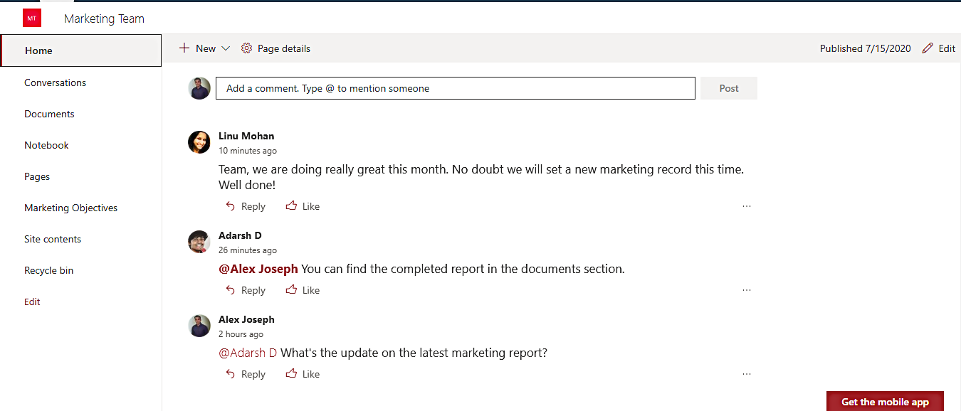Viewport: 961px width, 411px height.
Task: Like Linu Mohan's comment
Action: 303,205
